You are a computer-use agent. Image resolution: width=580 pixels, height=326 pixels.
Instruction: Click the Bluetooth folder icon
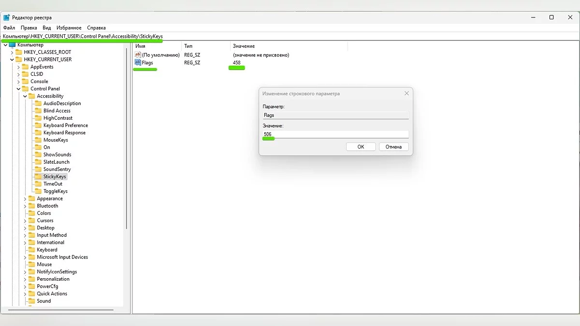pos(32,206)
